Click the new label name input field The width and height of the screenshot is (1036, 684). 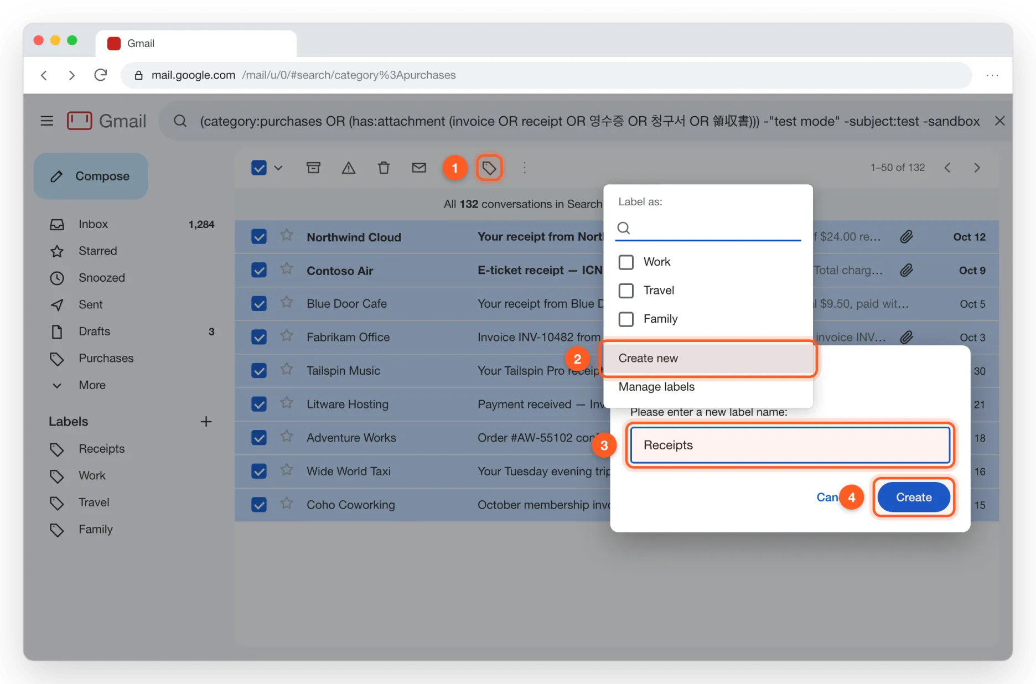[790, 445]
